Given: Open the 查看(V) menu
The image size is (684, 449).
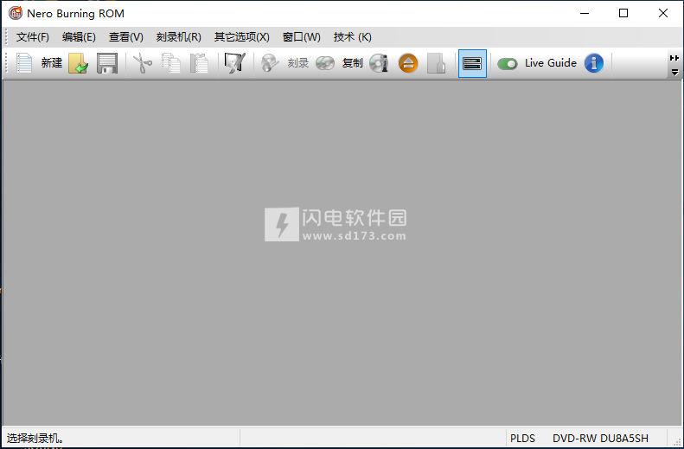Looking at the screenshot, I should click(126, 37).
